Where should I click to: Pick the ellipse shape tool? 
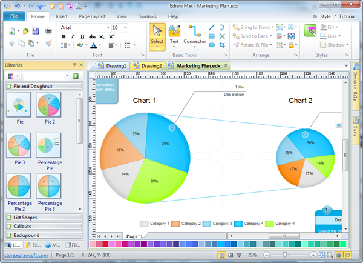tap(212, 45)
